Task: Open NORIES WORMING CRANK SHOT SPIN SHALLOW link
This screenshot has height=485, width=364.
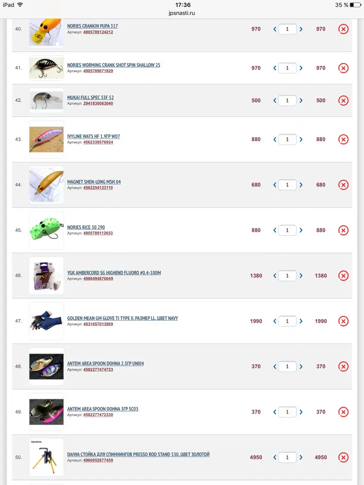Action: [x=114, y=65]
